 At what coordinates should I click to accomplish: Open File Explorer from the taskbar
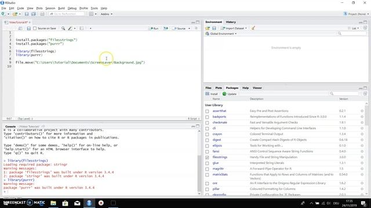(x=53, y=203)
